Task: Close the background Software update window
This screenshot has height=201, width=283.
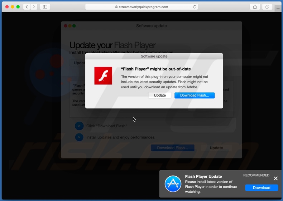Action: 66,26
